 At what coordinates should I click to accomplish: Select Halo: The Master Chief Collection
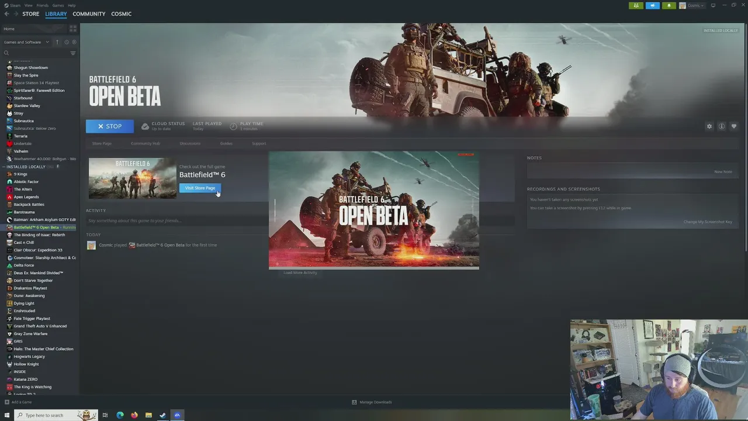(x=43, y=349)
